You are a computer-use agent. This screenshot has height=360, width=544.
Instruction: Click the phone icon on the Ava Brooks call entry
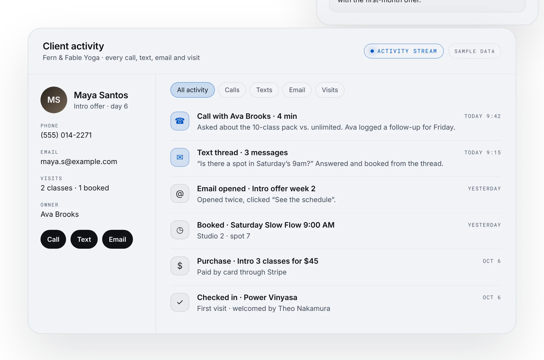pos(180,121)
